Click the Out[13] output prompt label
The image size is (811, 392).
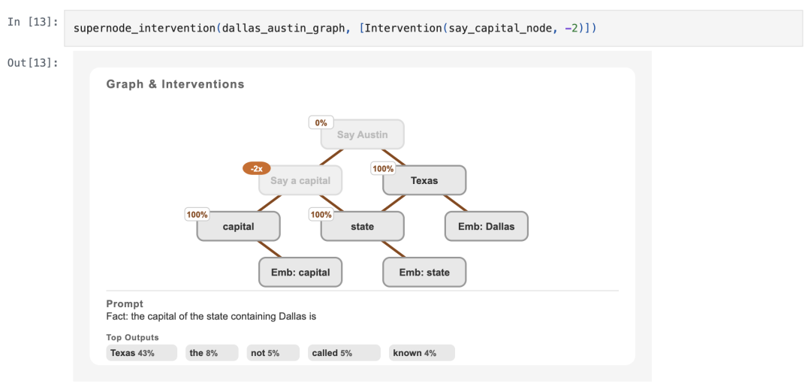coord(32,63)
